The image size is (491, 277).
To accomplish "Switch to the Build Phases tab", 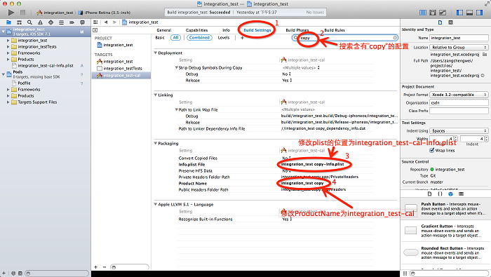I will pos(297,30).
